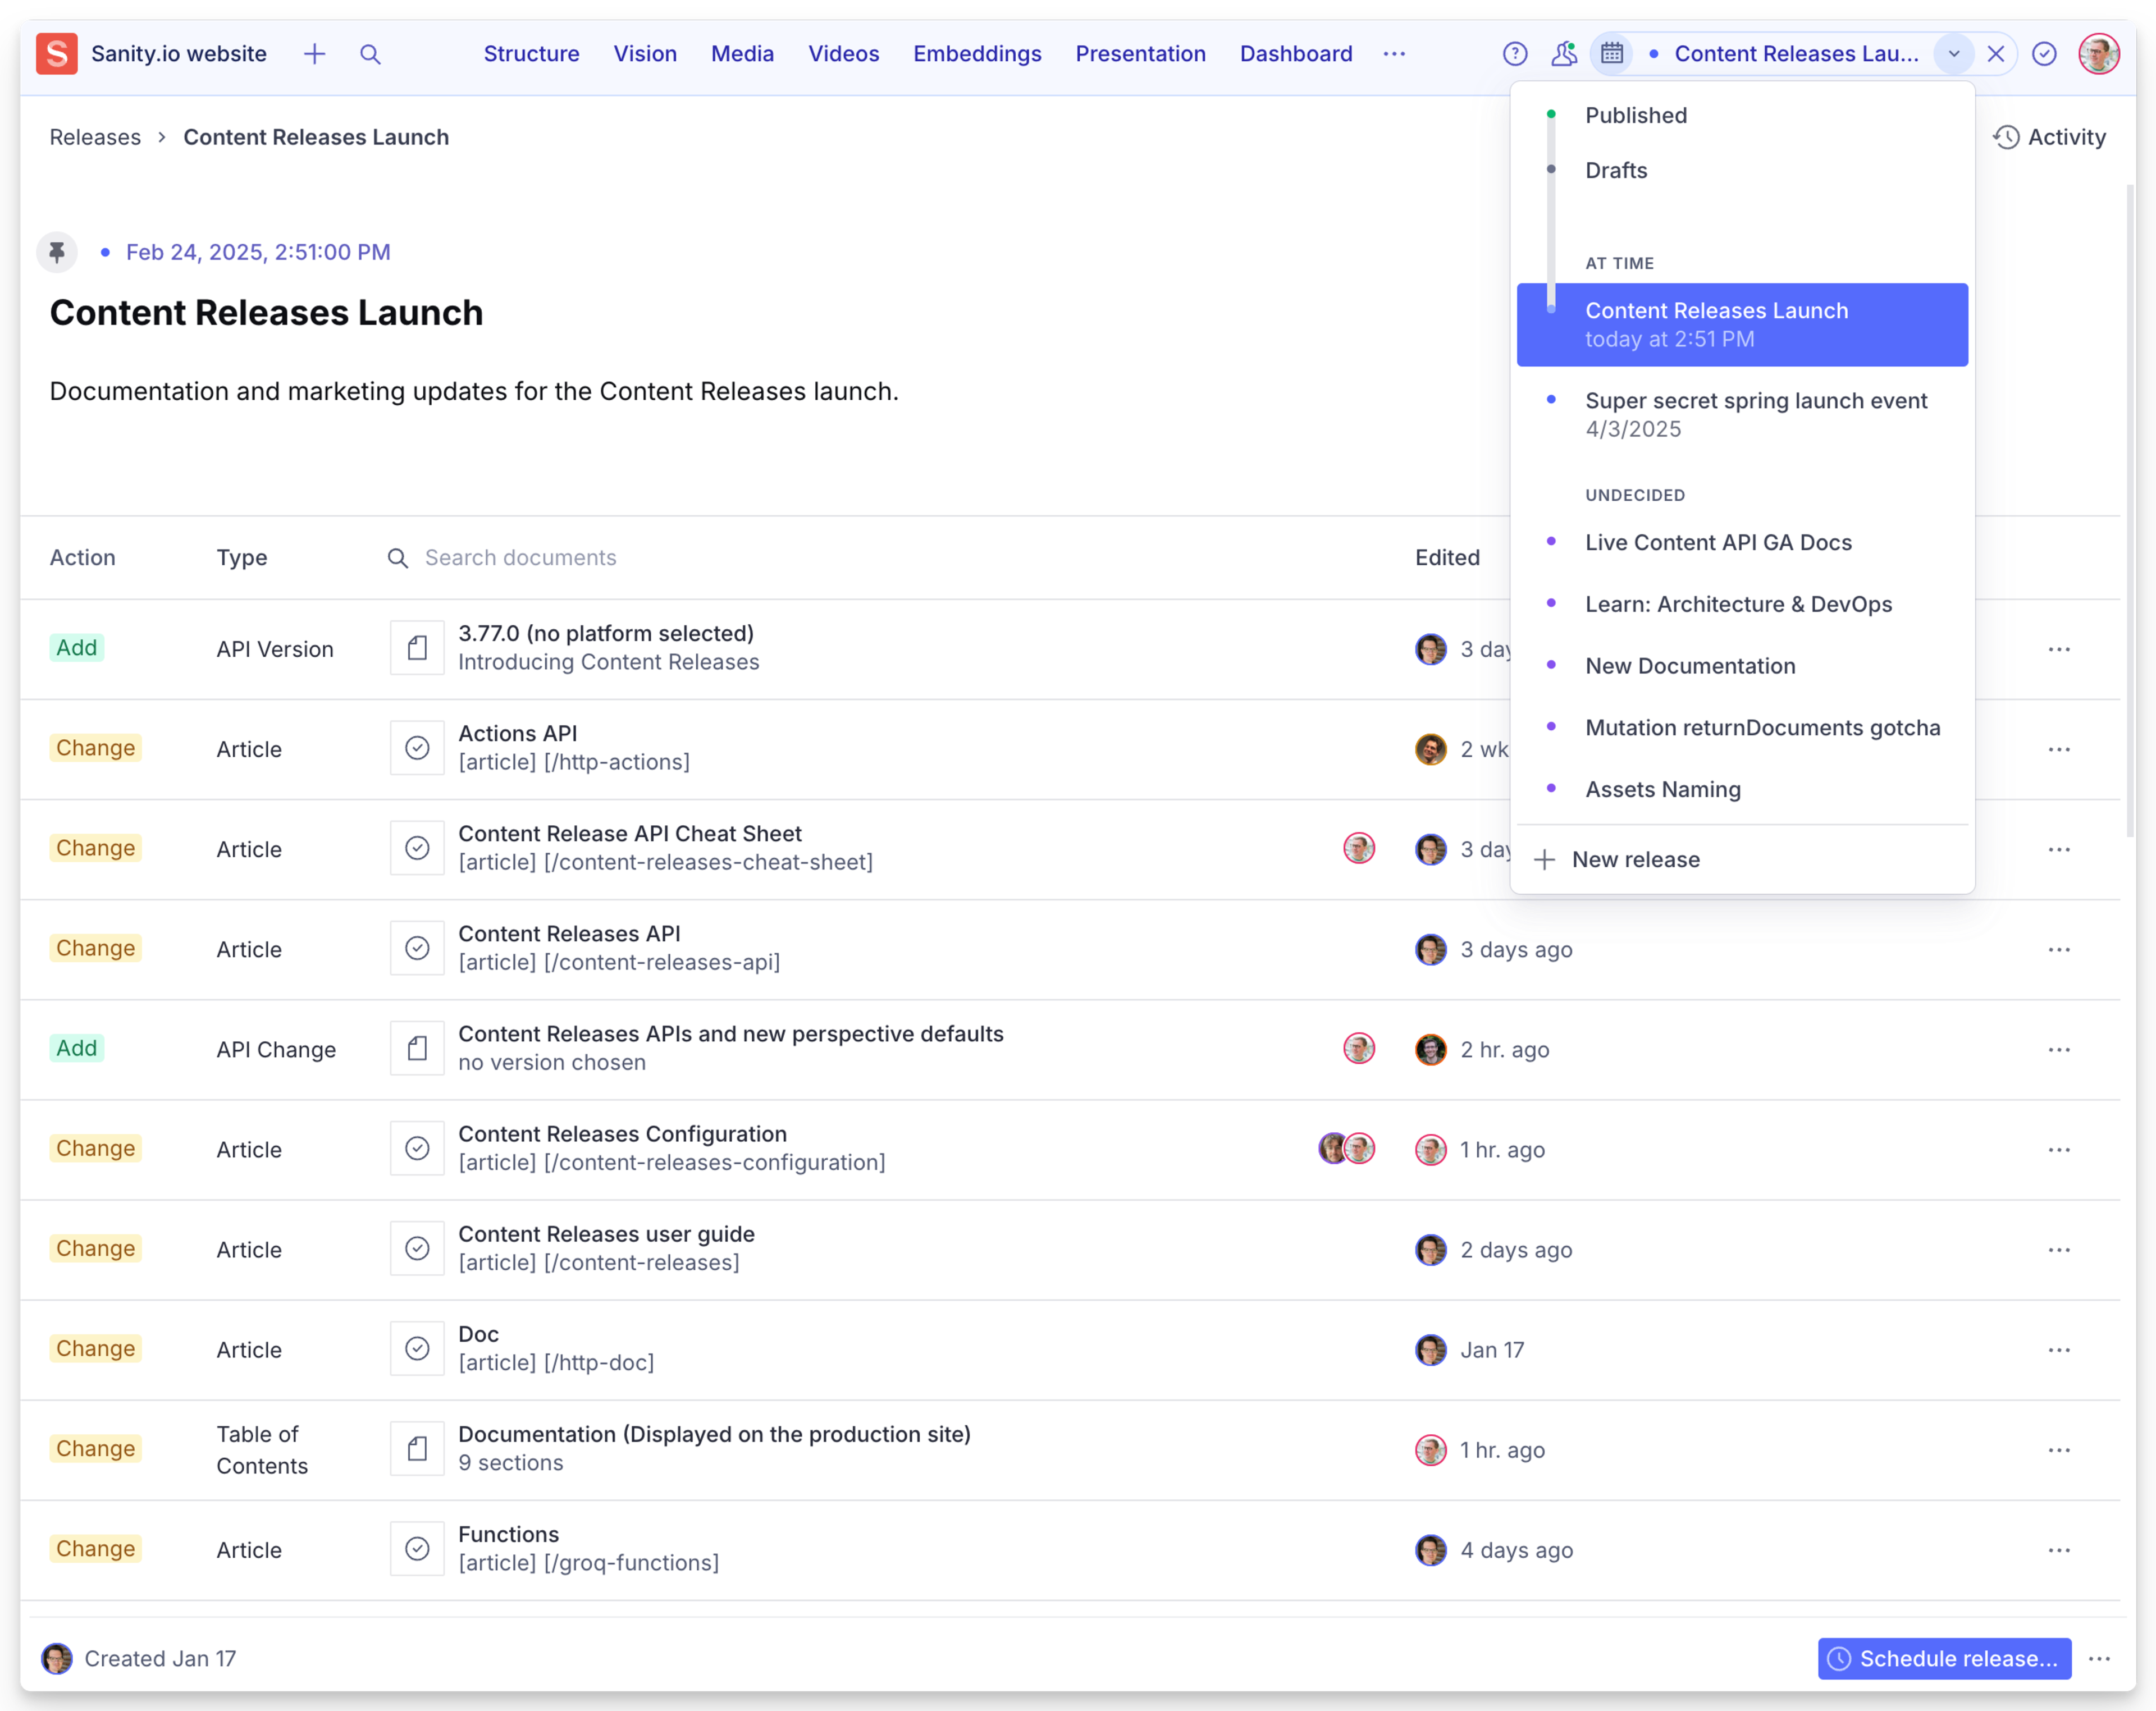Image resolution: width=2156 pixels, height=1711 pixels.
Task: Open the user avatar menu at top right
Action: click(x=2099, y=54)
